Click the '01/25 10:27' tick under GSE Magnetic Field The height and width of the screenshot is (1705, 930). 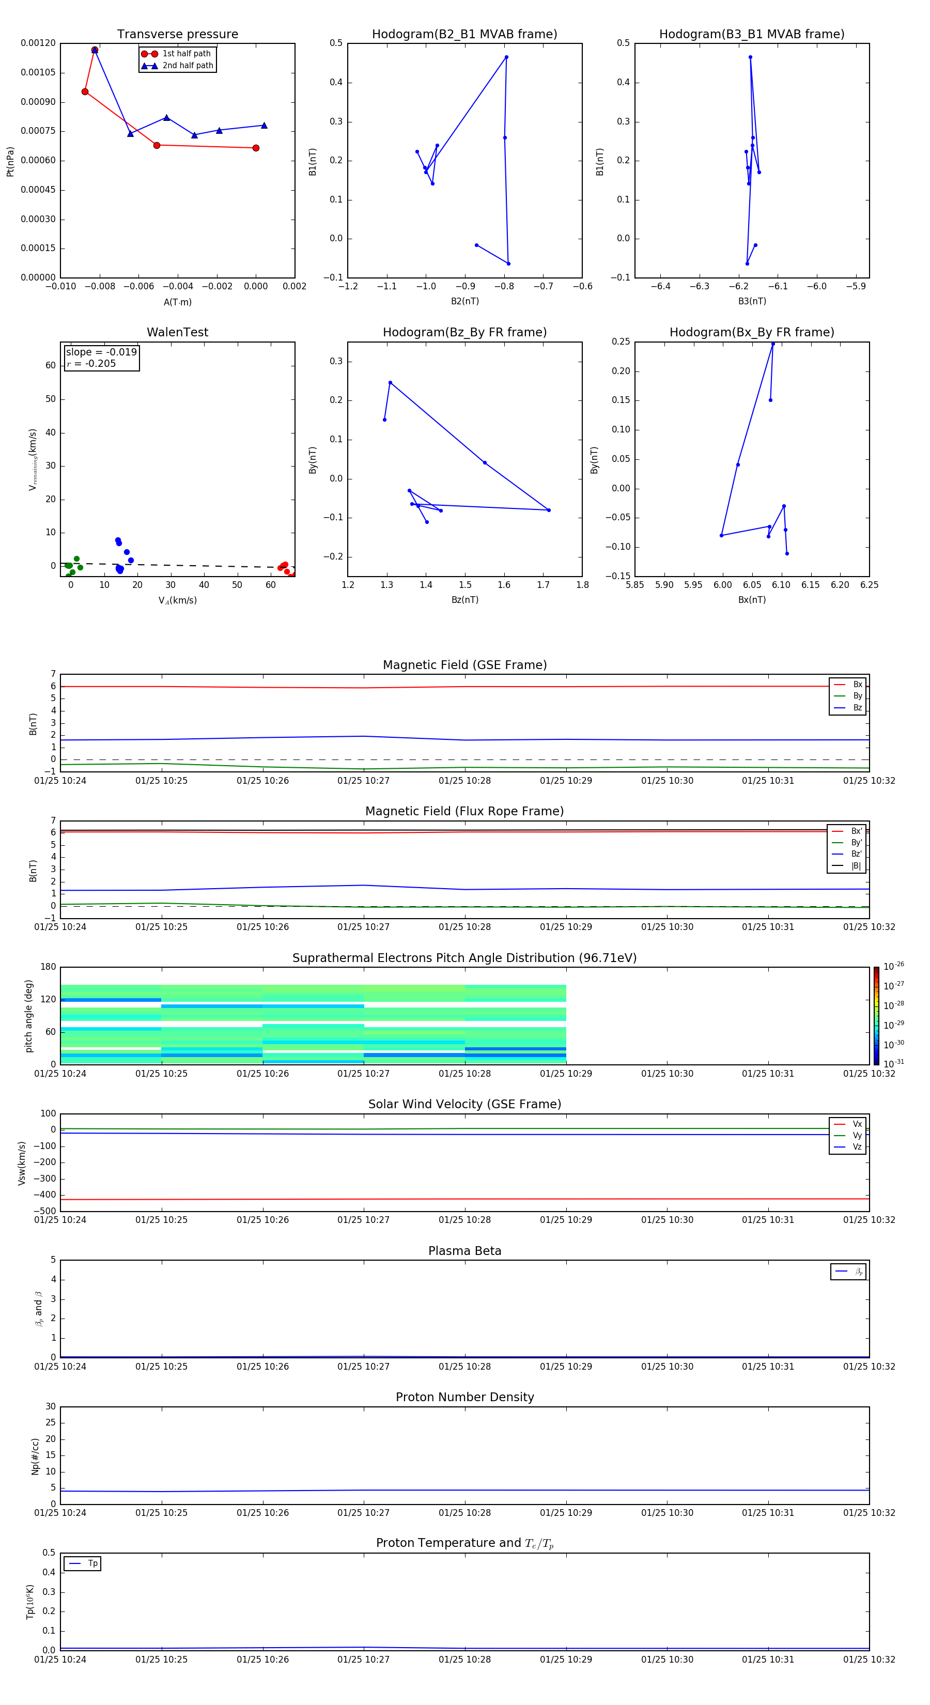(x=363, y=780)
